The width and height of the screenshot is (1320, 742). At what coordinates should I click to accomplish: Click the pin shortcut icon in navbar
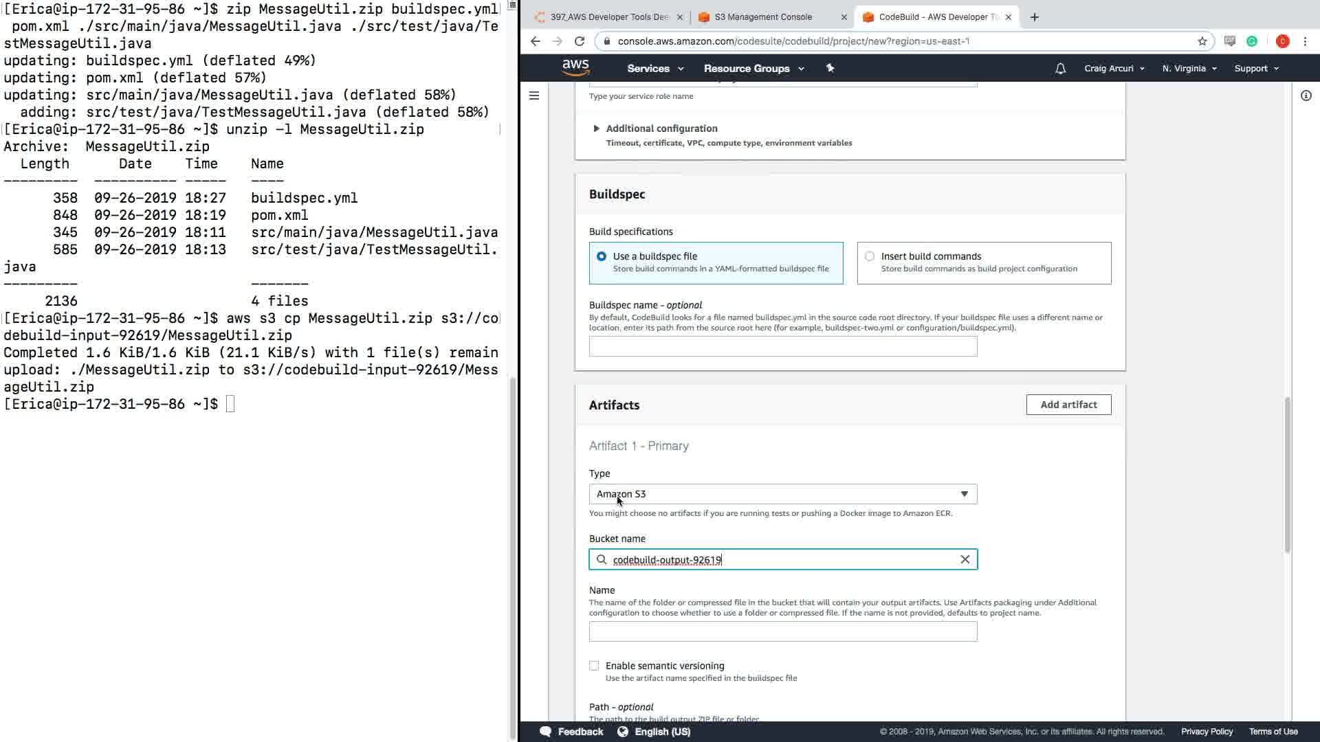(x=830, y=68)
